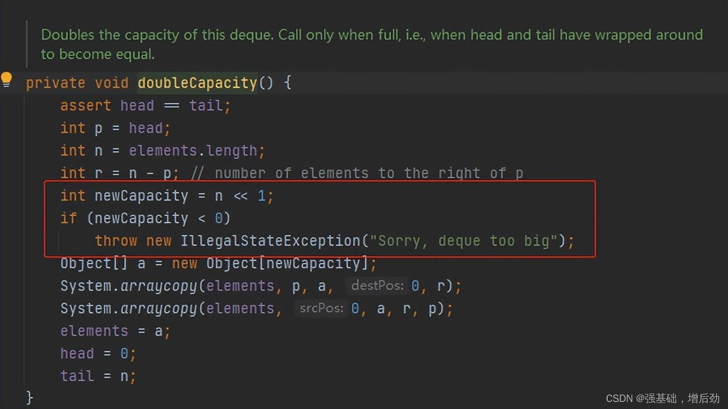Click the string "Sorry, deque too big"
The height and width of the screenshot is (409, 728).
464,240
